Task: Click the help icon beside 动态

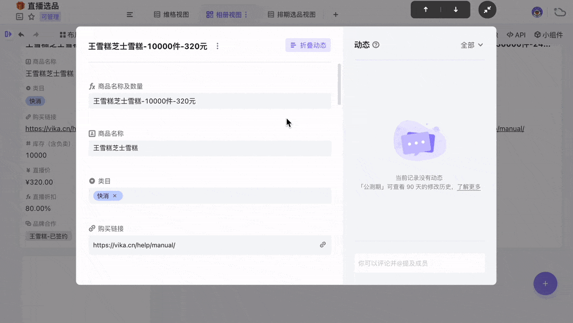Action: (x=376, y=45)
